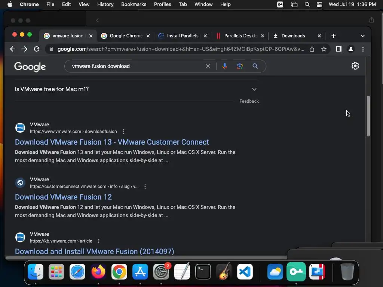The height and width of the screenshot is (287, 383).
Task: Open more options for the kb.vmware.com result
Action: click(x=99, y=241)
